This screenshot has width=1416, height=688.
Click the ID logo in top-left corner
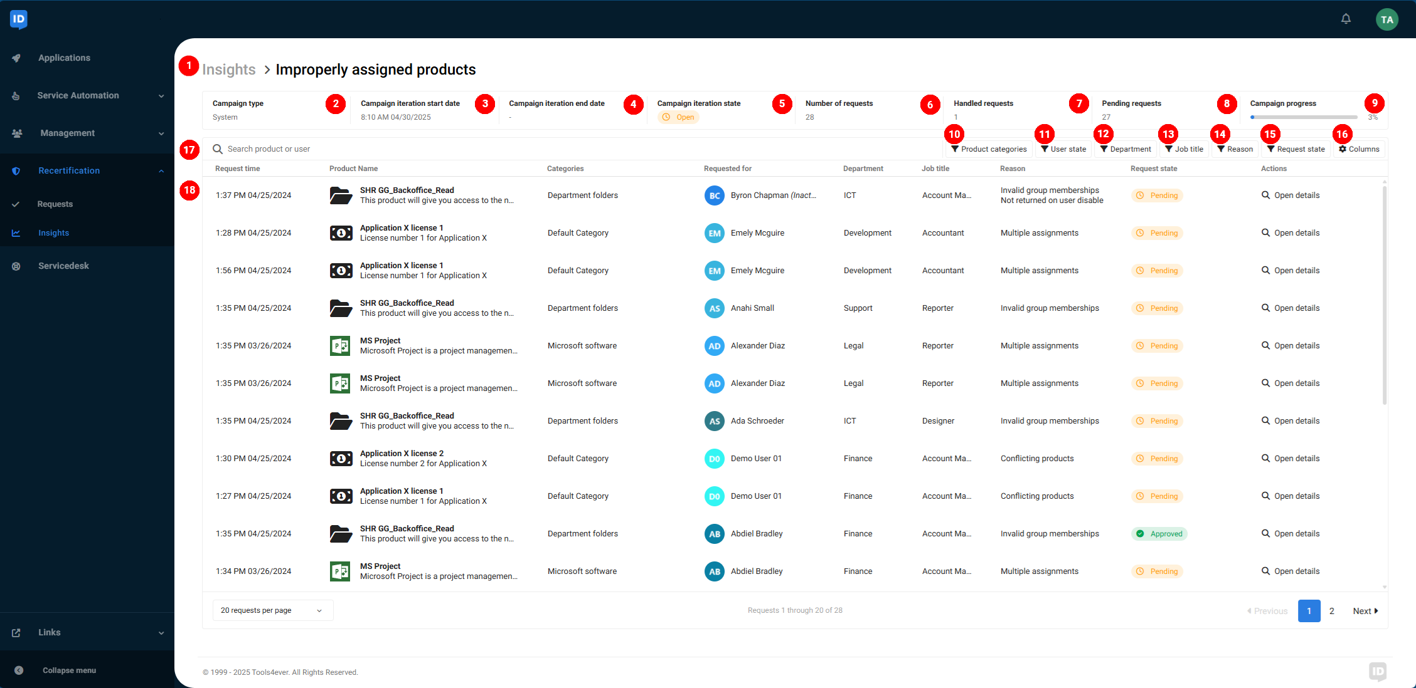tap(19, 19)
